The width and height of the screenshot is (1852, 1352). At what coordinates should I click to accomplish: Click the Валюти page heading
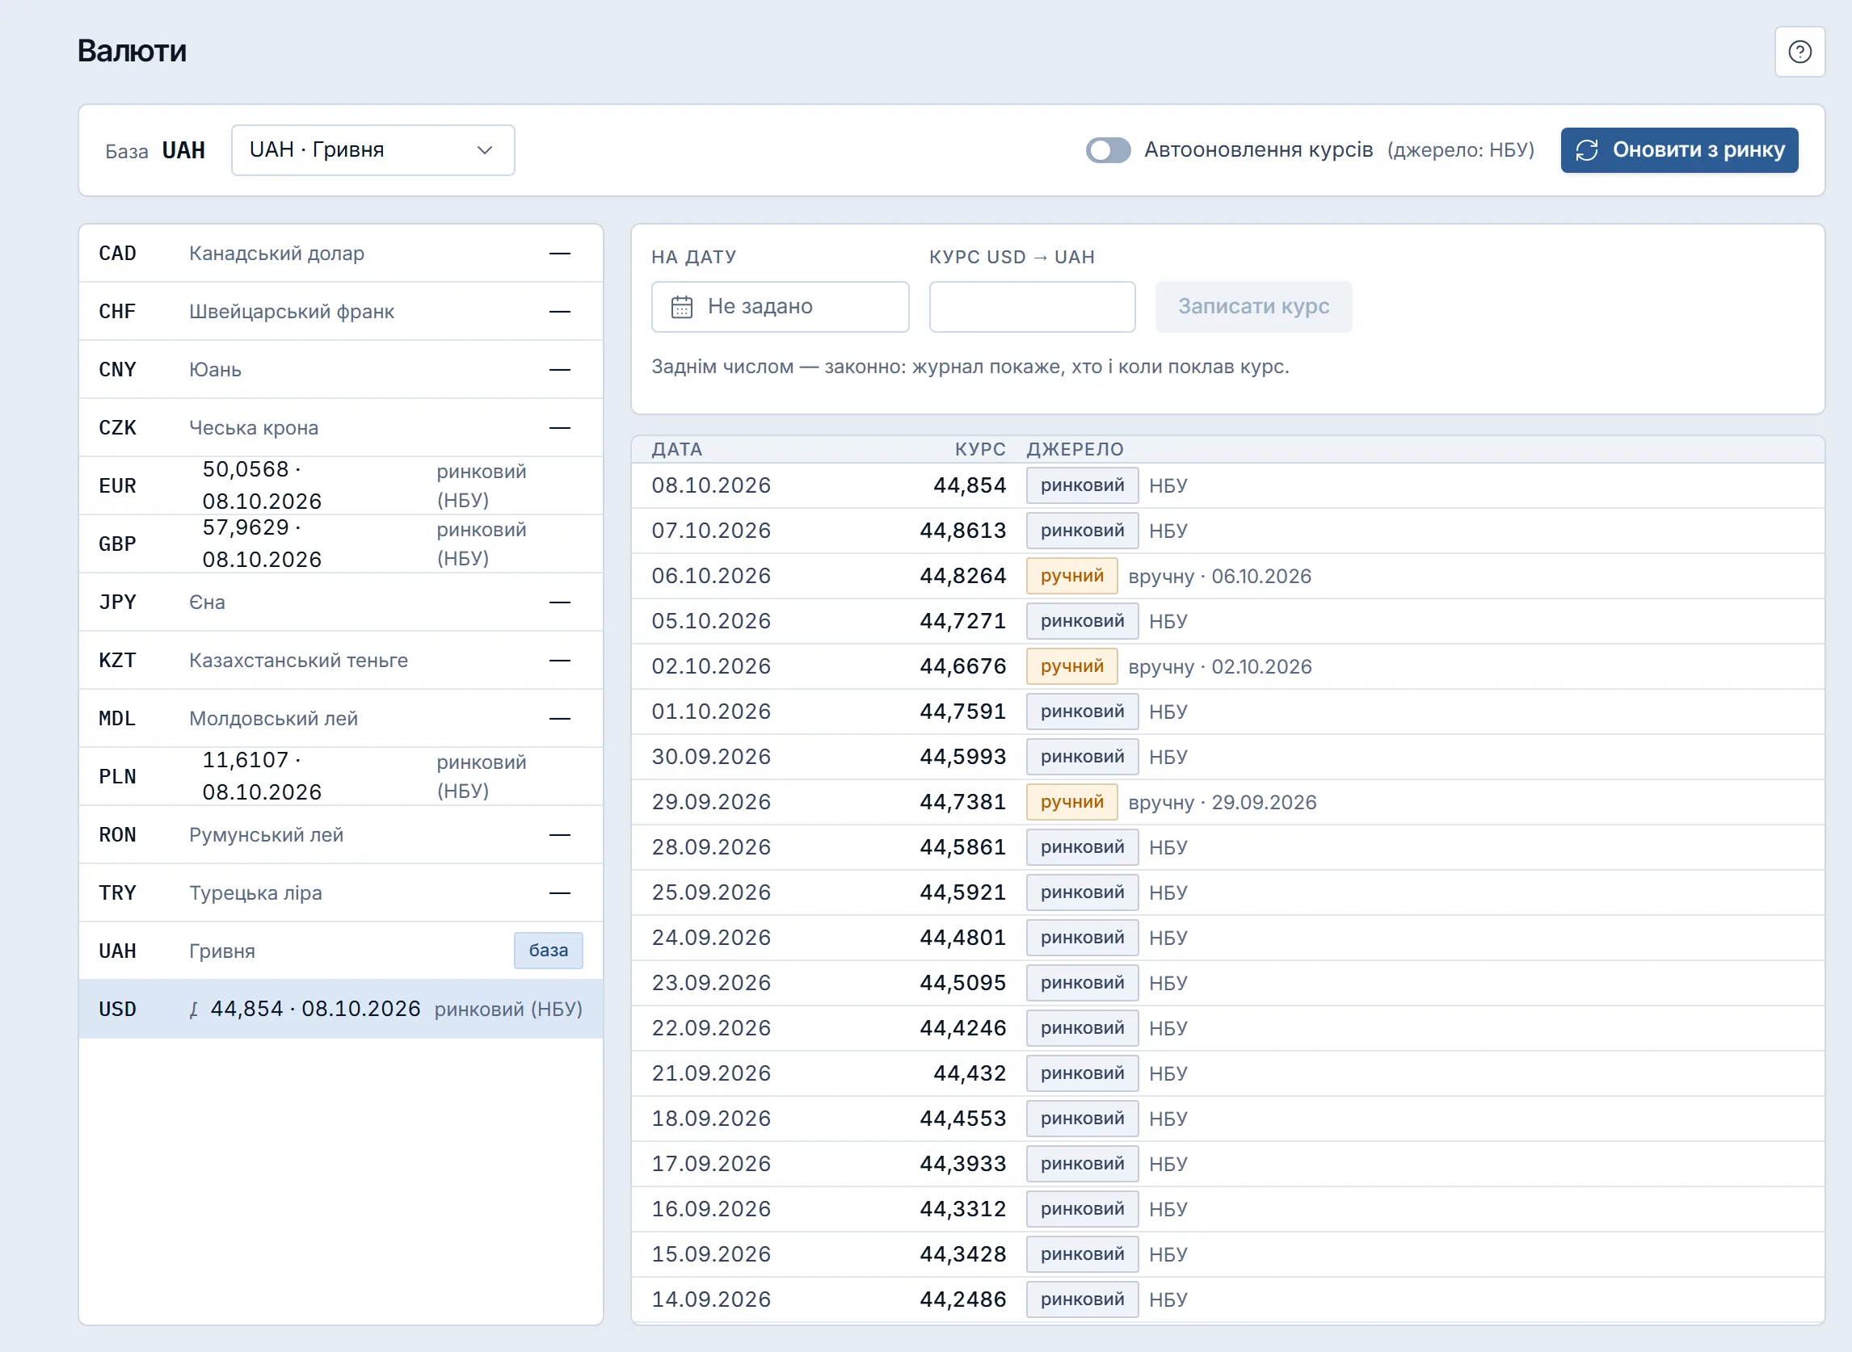point(132,52)
